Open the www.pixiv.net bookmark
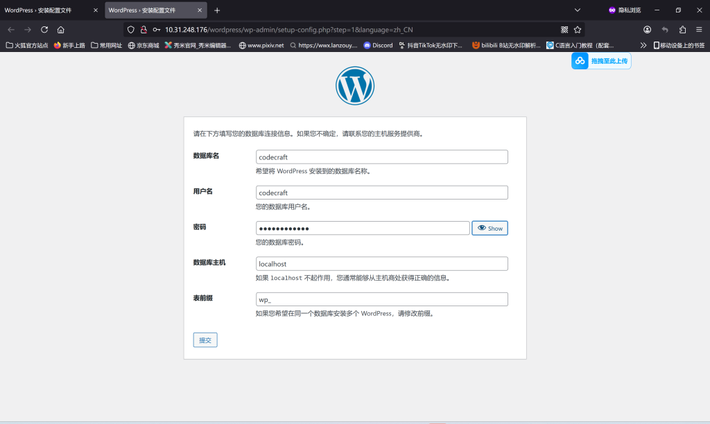The height and width of the screenshot is (424, 710). 261,45
